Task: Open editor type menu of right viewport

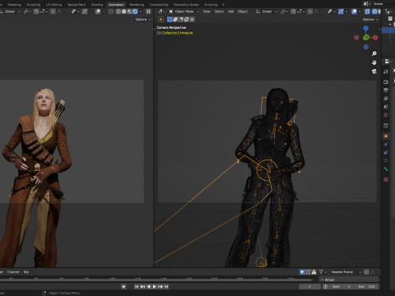Action: [160, 12]
